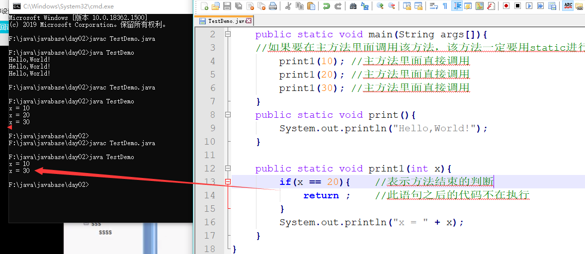Create a new file in Notepad++ toolbar
This screenshot has width=585, height=254.
204,6
